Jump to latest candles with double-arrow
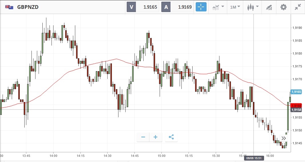The width and height of the screenshot is (305, 162). 284,138
